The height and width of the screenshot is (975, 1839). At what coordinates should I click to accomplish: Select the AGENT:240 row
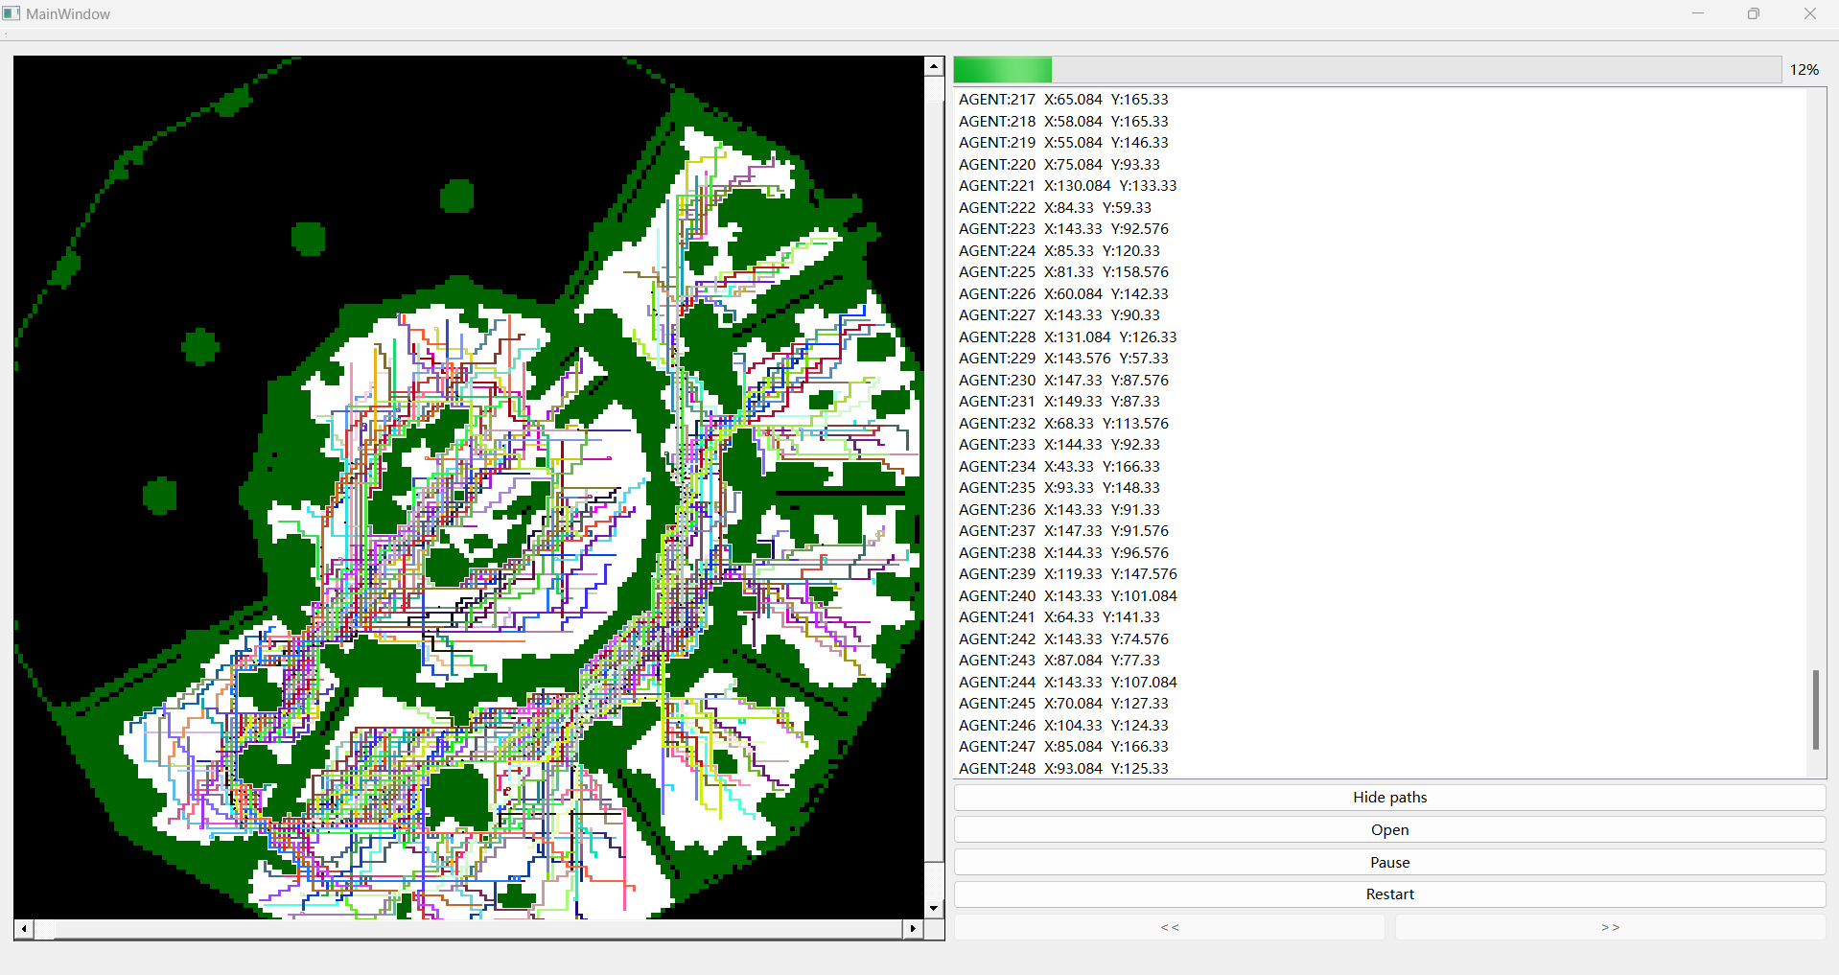pos(1381,595)
